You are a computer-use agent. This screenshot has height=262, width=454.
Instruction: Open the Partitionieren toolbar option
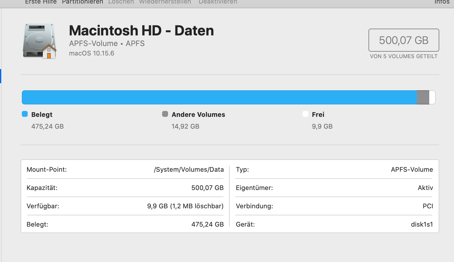[x=83, y=2]
